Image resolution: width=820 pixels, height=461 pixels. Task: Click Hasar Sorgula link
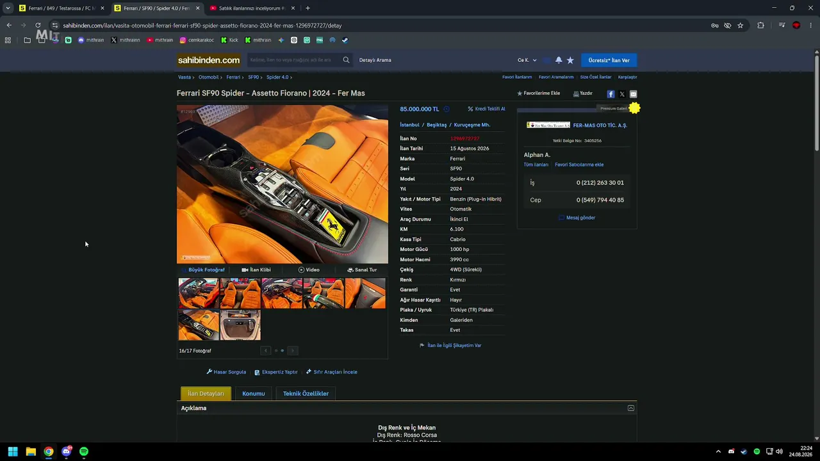point(226,372)
